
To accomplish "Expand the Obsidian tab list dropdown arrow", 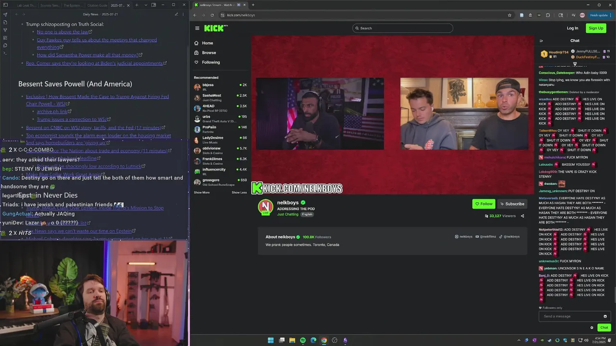I will pyautogui.click(x=145, y=5).
